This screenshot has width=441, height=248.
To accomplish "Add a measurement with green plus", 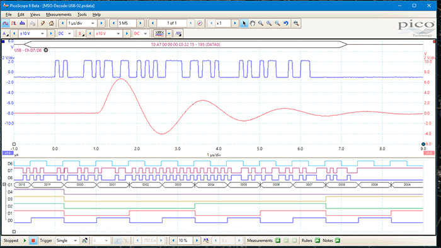I will point(278,240).
